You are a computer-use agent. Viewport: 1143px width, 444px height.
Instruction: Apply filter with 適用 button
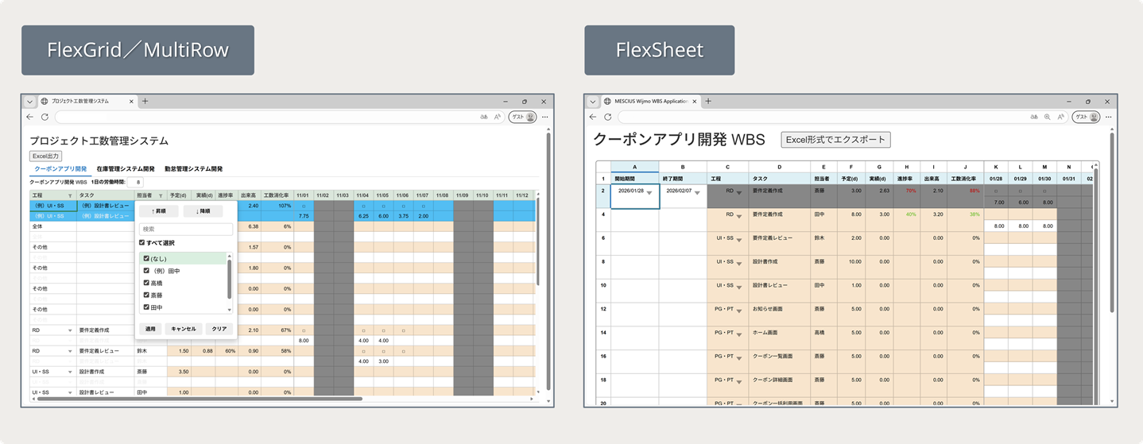coord(150,329)
